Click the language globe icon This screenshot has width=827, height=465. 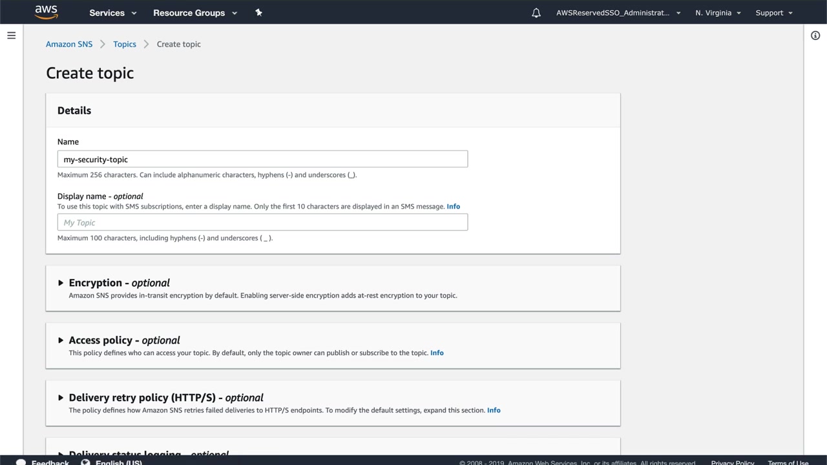click(x=85, y=462)
